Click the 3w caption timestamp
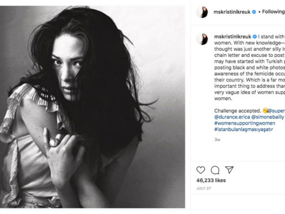This screenshot has width=285, height=214. point(217,140)
